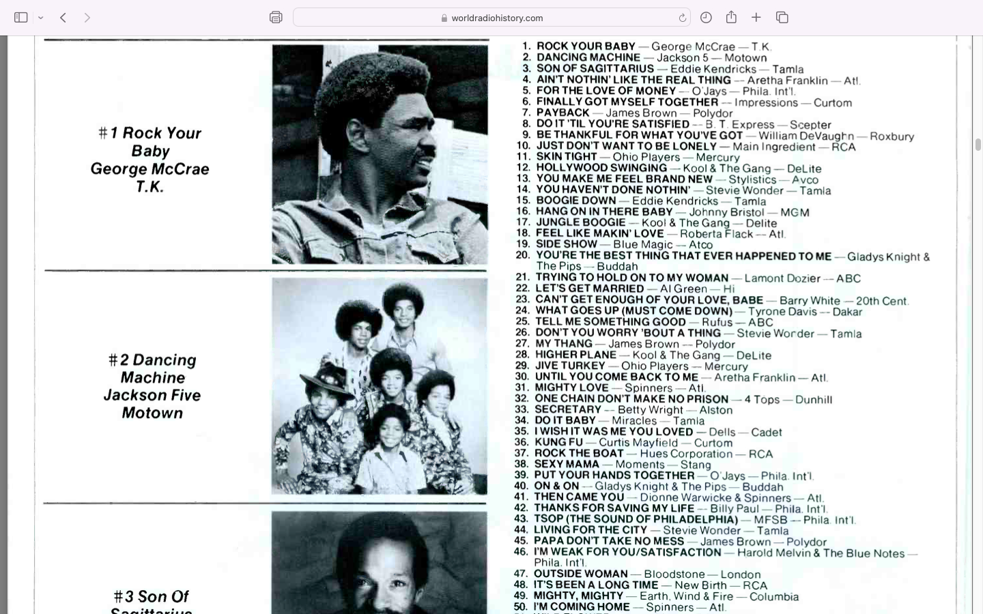Show the tab overview
The height and width of the screenshot is (614, 983).
coord(782,18)
